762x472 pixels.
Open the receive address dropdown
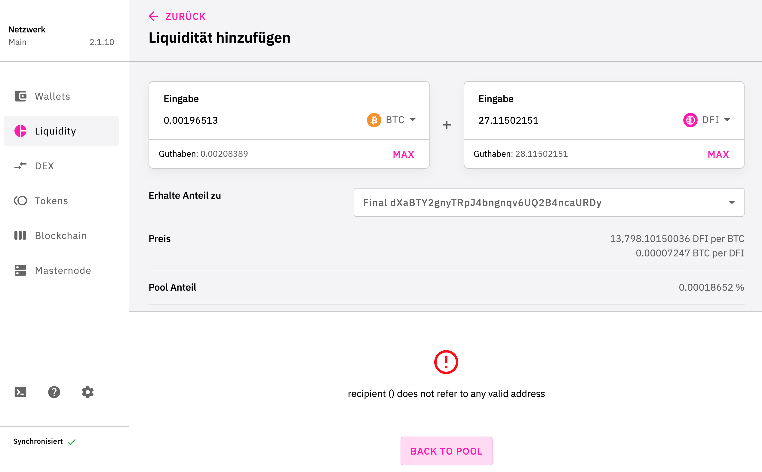coord(549,202)
